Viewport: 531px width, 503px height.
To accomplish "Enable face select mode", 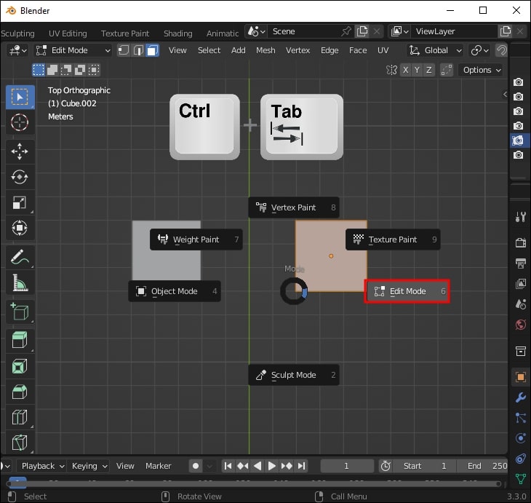I will pos(153,50).
